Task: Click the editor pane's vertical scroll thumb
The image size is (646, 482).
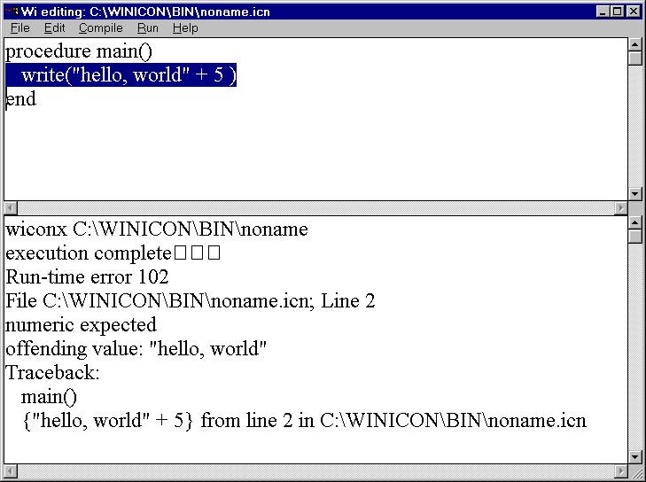Action: [x=634, y=58]
